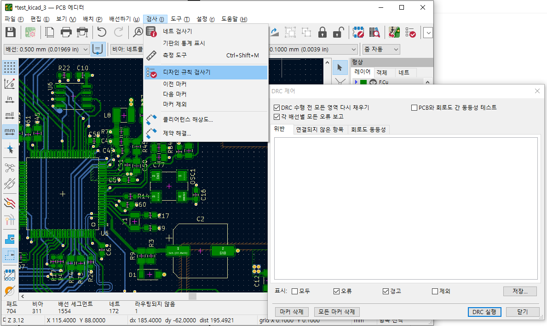Viewport: 547px width, 326px height.
Task: Toggle refill all zones before DRC checkbox
Action: click(x=276, y=107)
